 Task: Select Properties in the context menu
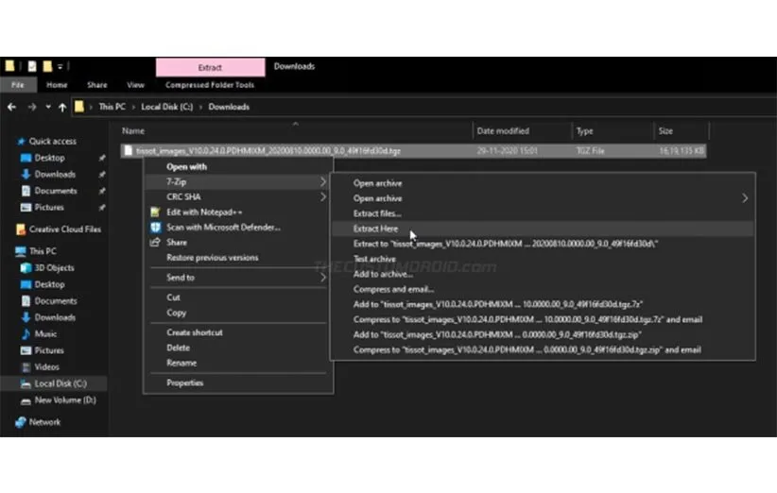(184, 383)
